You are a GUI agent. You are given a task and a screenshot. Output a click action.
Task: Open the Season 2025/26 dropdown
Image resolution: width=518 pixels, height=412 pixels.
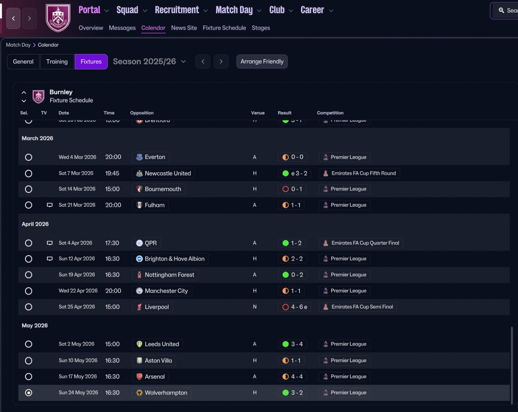pos(149,62)
